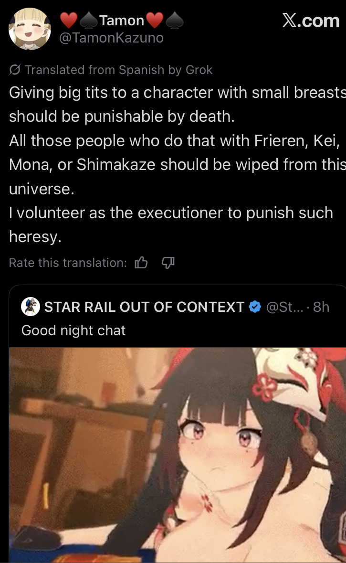Viewport: 346px width, 563px height.
Task: Open the quoted anime character image
Action: click(x=178, y=455)
